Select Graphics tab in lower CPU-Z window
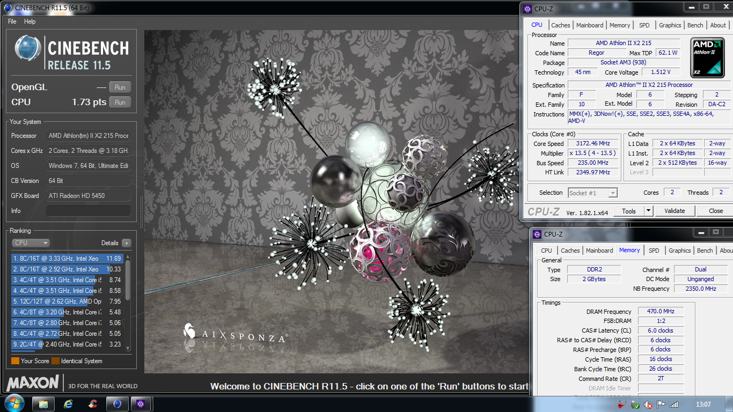733x412 pixels. point(679,251)
